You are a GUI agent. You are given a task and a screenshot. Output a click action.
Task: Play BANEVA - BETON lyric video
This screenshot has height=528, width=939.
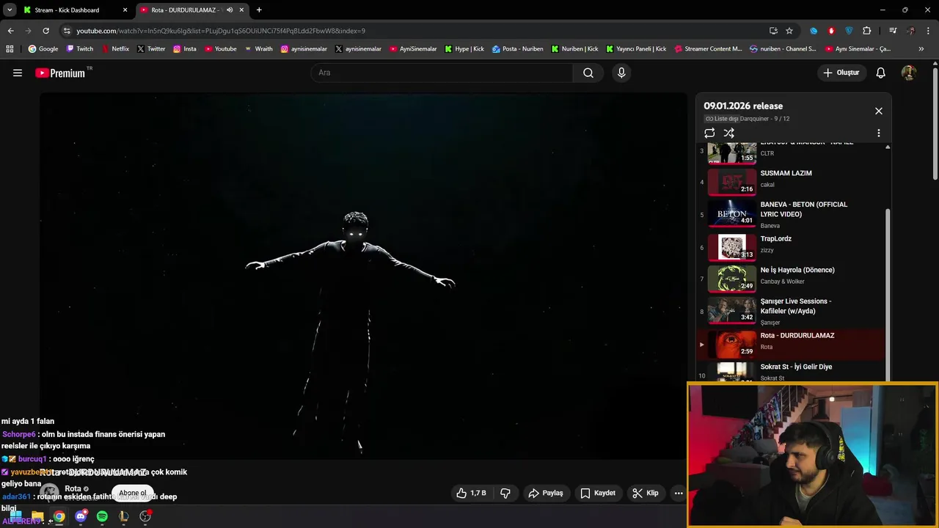pos(791,214)
